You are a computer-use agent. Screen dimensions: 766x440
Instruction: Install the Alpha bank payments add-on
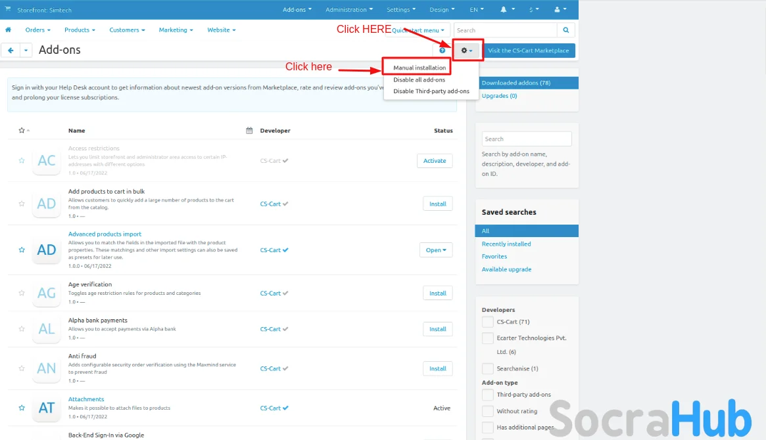pos(438,329)
